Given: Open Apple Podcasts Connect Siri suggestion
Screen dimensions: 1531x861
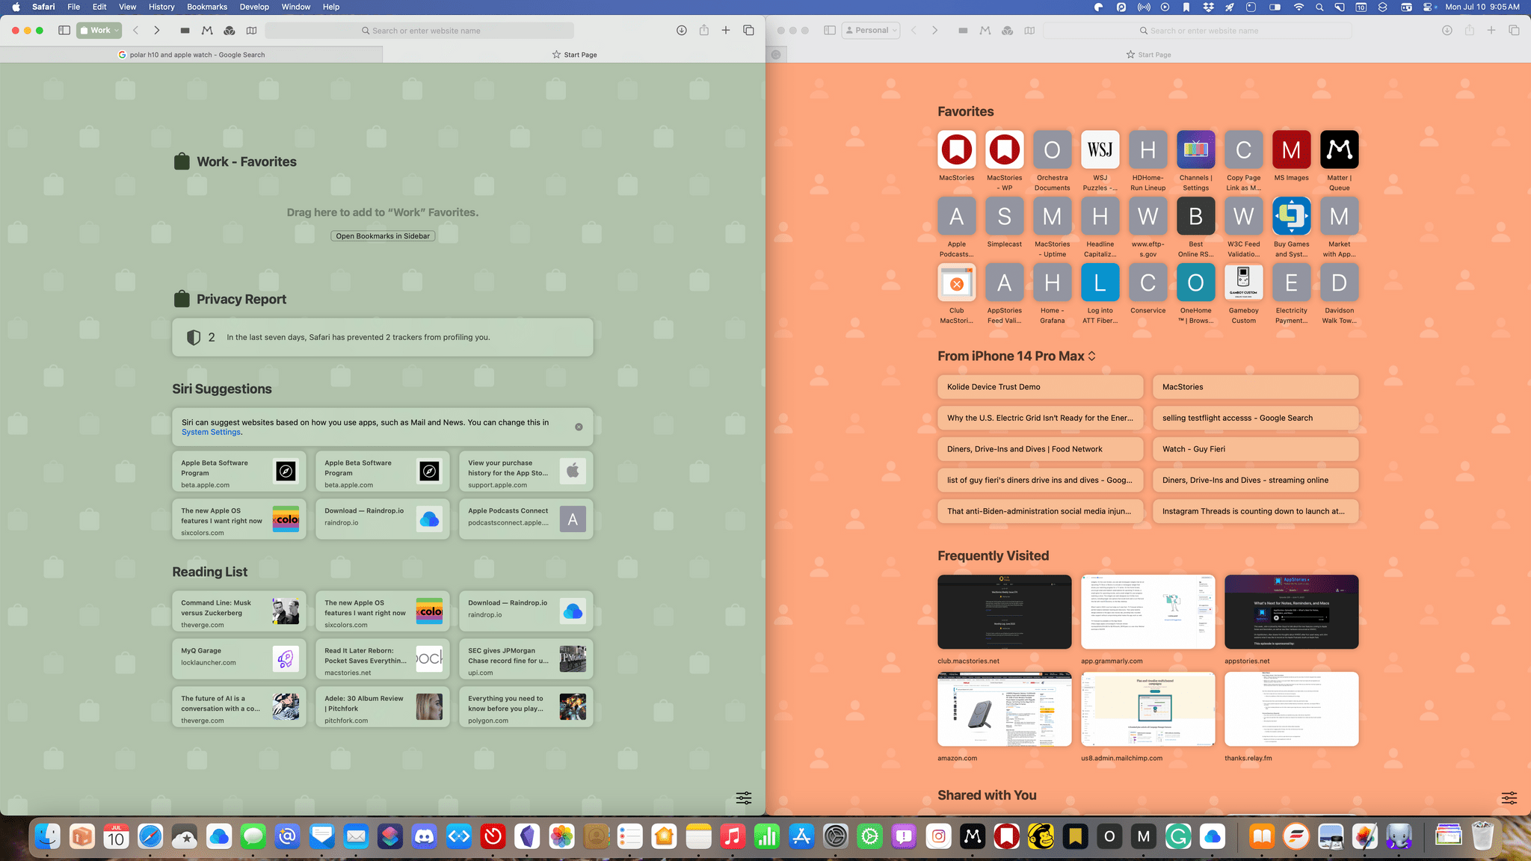Looking at the screenshot, I should point(526,519).
